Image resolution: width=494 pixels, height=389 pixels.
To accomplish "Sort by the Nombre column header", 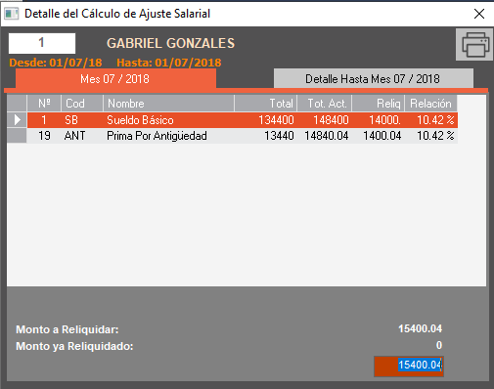I will (x=168, y=104).
